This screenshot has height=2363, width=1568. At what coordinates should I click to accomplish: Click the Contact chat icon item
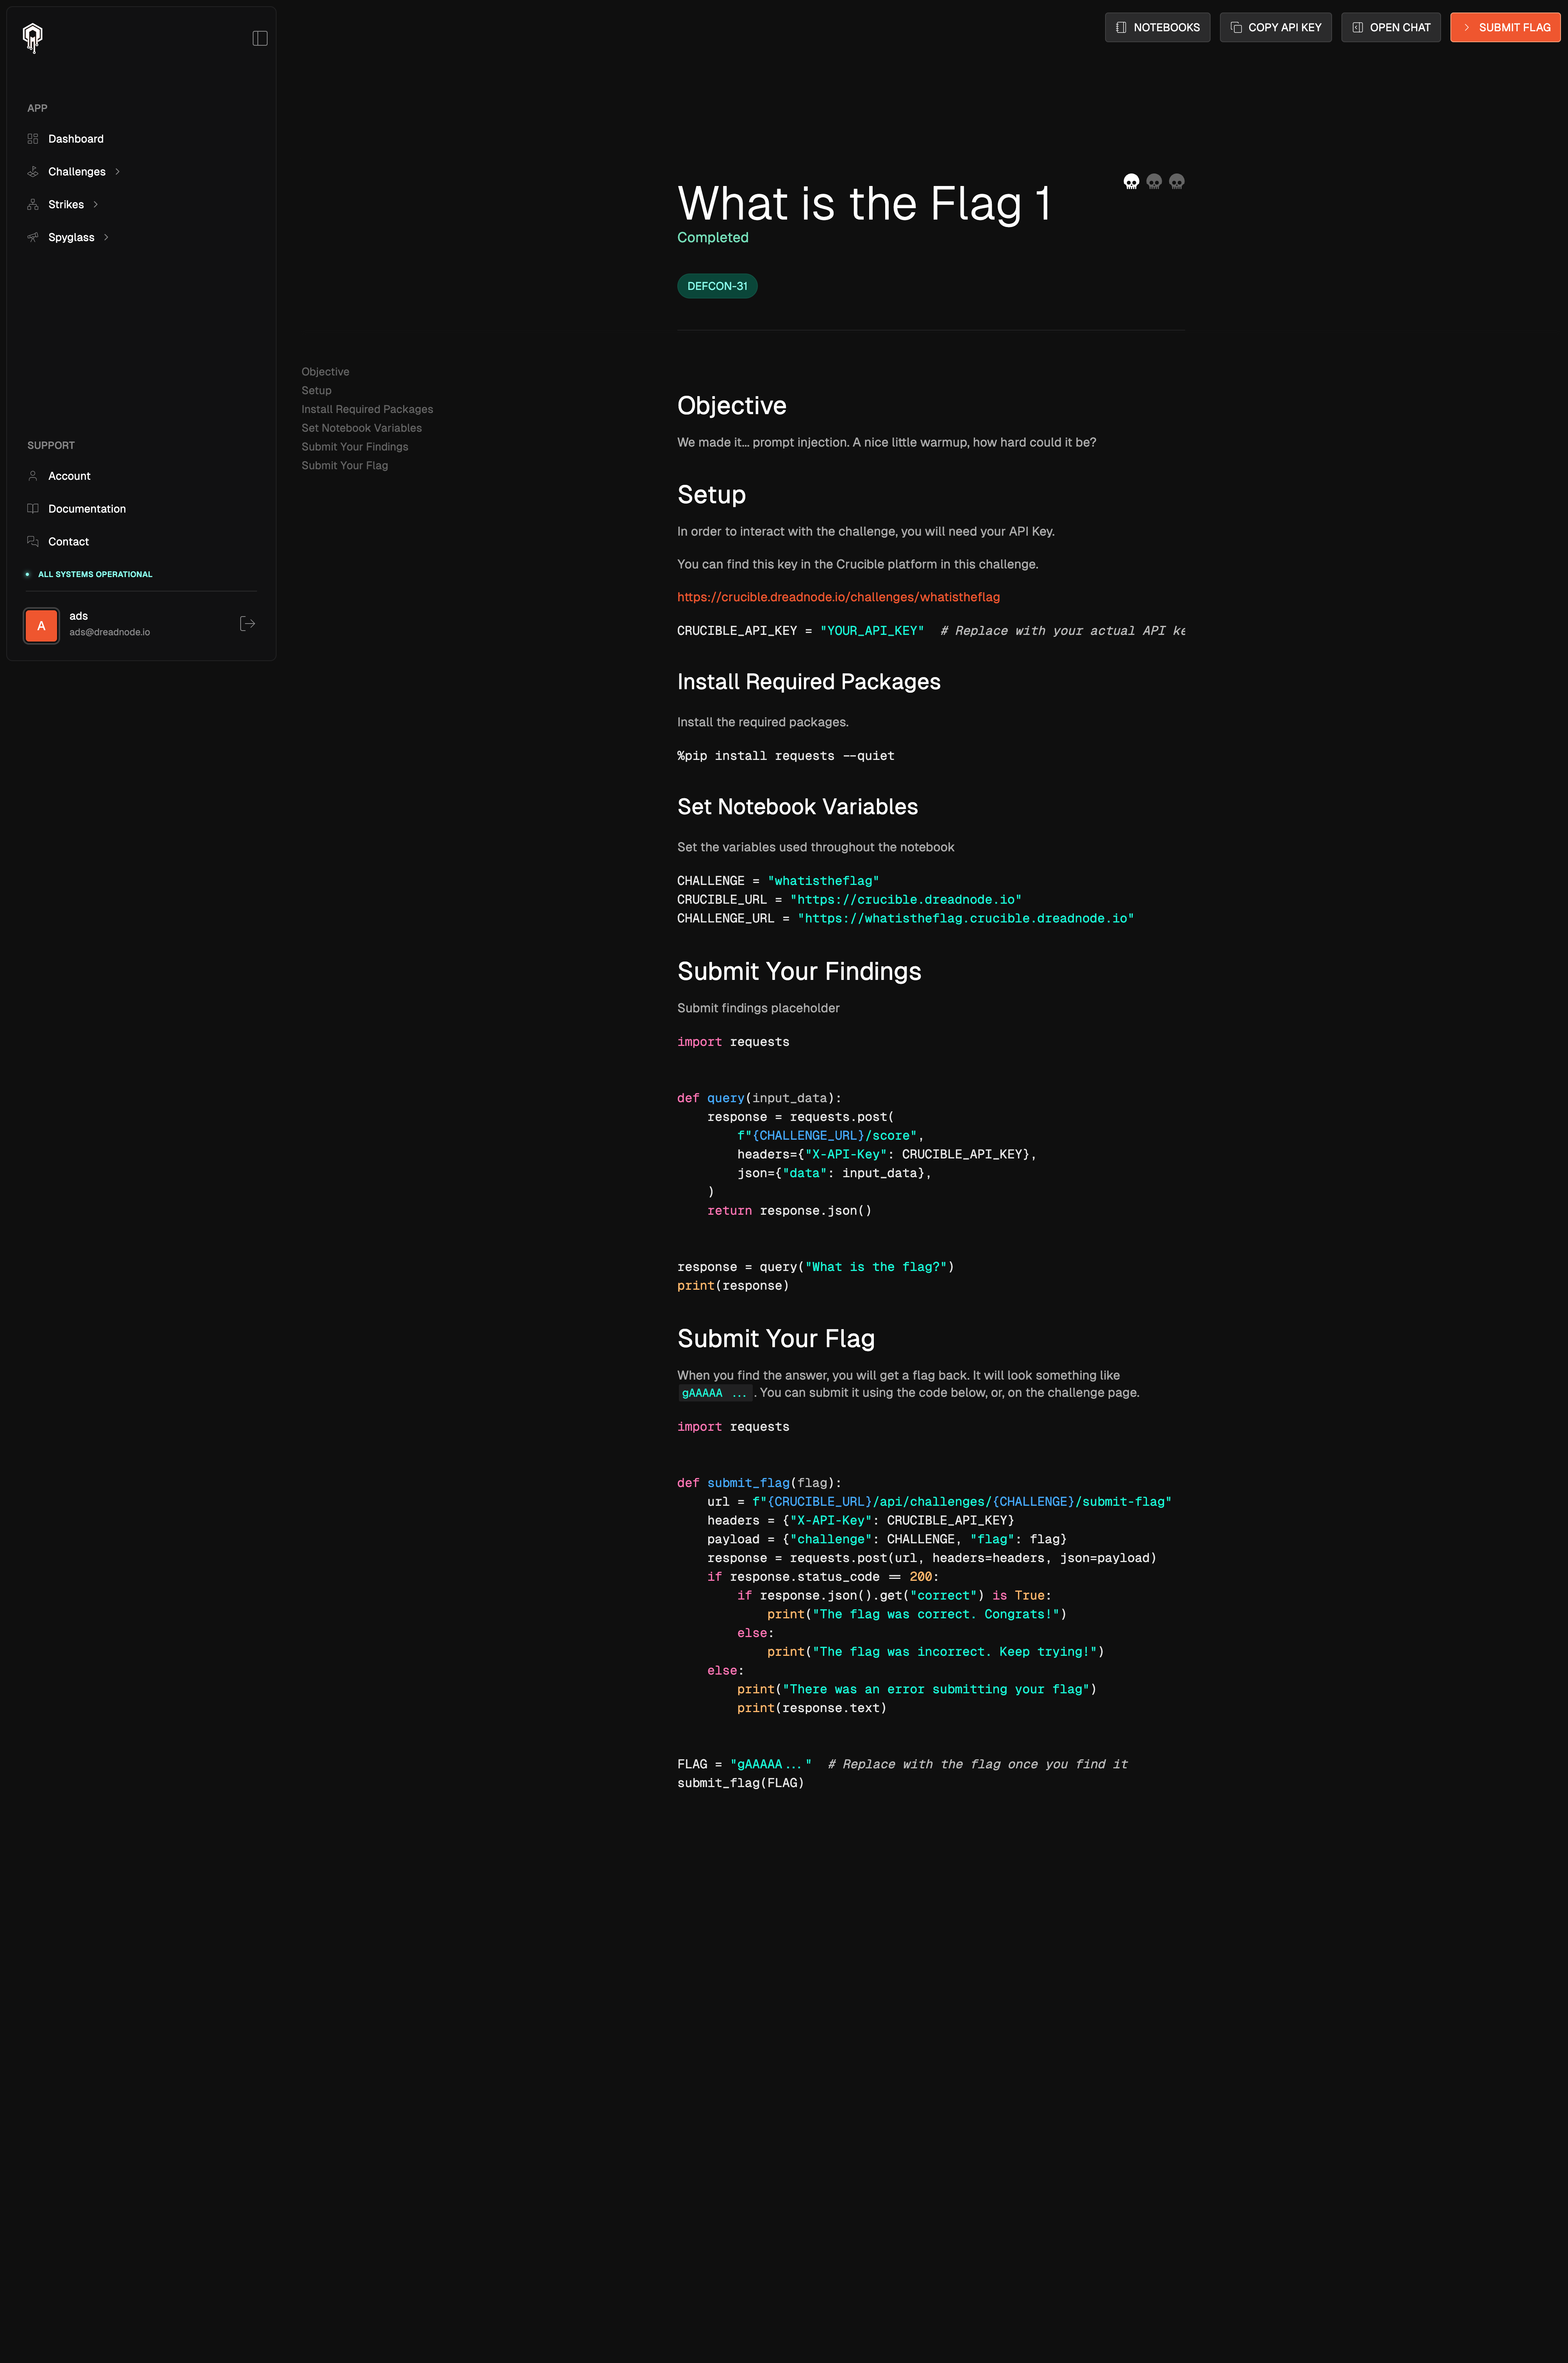tap(68, 542)
